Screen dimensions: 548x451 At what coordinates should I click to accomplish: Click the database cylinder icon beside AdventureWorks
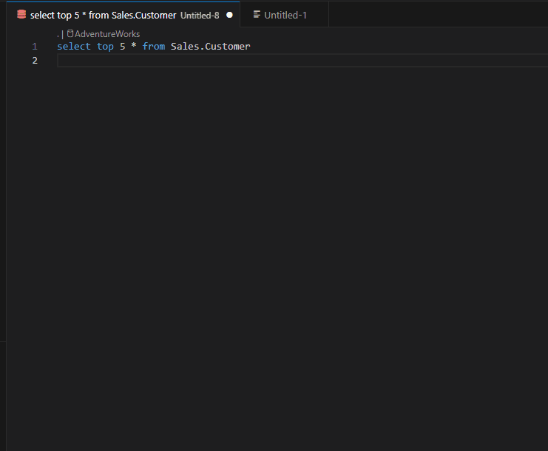pyautogui.click(x=70, y=33)
